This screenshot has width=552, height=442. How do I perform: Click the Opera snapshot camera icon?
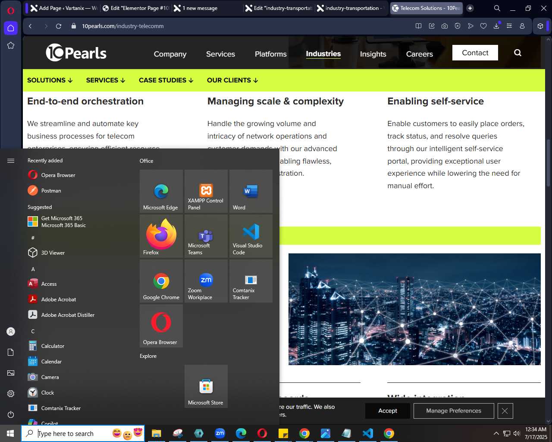(x=444, y=26)
